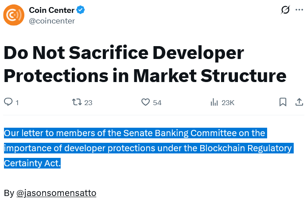The image size is (307, 200).
Task: Click the like count number 54
Action: pyautogui.click(x=157, y=103)
